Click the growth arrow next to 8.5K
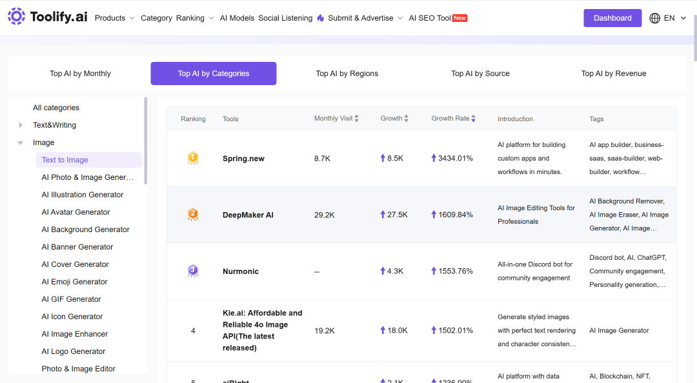 tap(383, 158)
